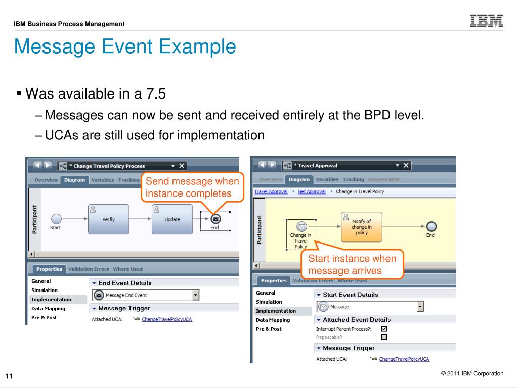This screenshot has height=388, width=518.
Task: Open left Validation Errors tab
Action: pos(89,269)
